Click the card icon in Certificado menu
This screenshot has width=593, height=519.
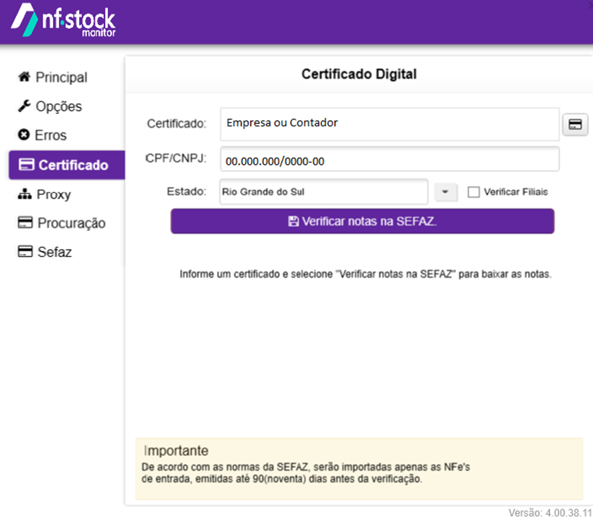27,165
